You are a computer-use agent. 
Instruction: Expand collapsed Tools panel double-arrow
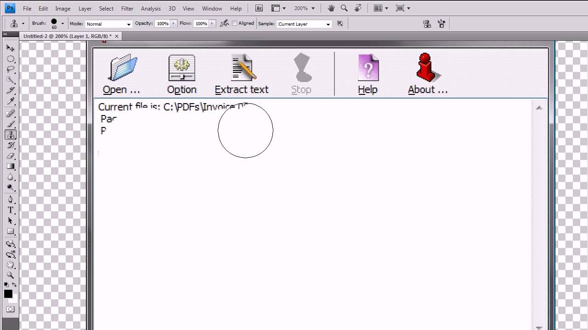[5, 34]
